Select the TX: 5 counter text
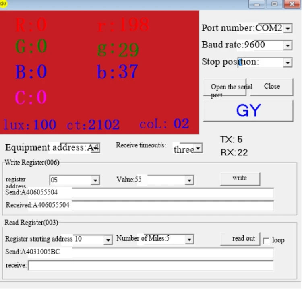The height and width of the screenshot is (289, 302). coord(231,140)
